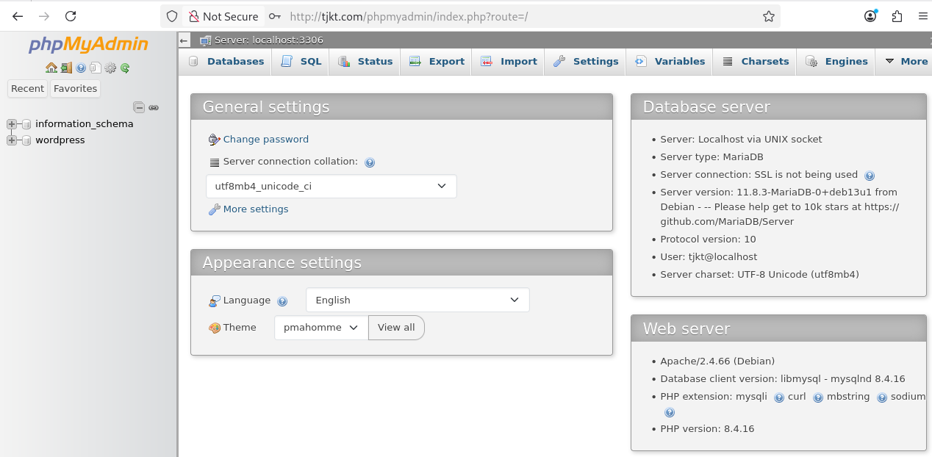Click the collapse all tree icon
This screenshot has width=932, height=457.
point(139,107)
